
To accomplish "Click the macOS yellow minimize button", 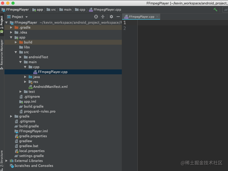I will [8, 3].
